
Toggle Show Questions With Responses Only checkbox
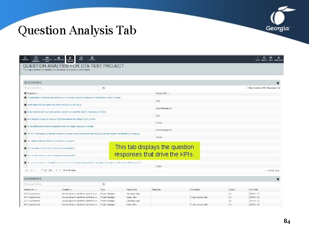pyautogui.click(x=248, y=88)
